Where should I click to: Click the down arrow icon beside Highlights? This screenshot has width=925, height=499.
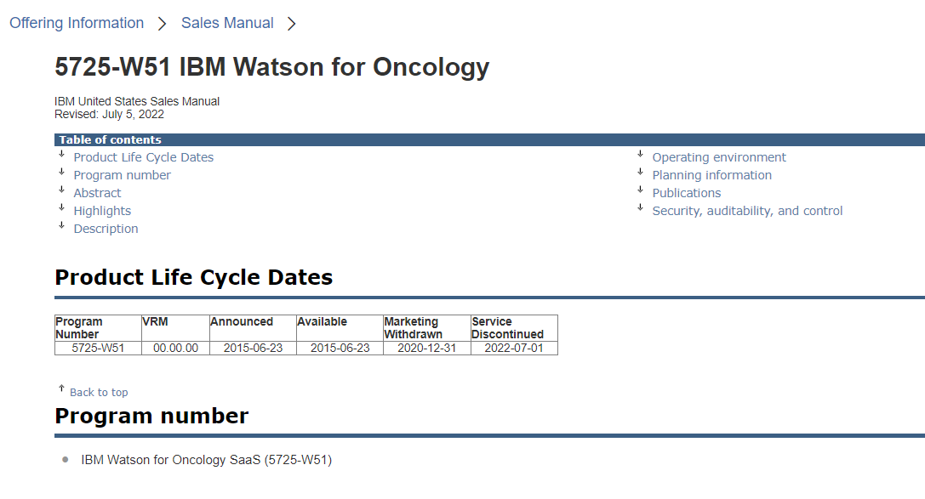click(x=61, y=207)
